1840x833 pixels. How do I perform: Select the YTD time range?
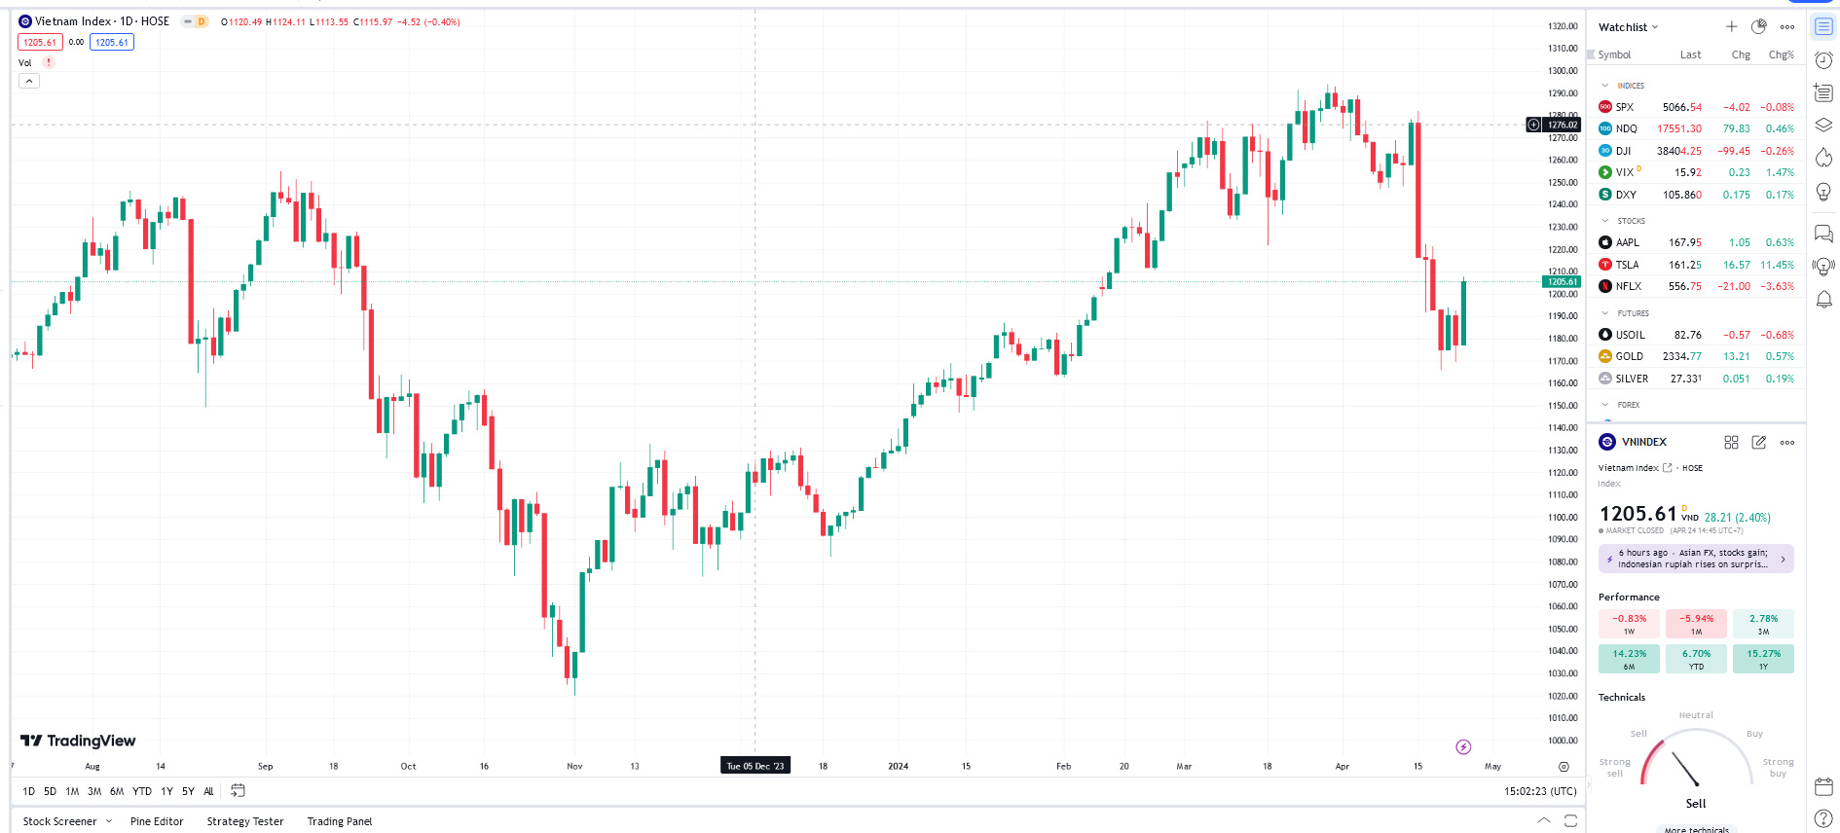(142, 791)
